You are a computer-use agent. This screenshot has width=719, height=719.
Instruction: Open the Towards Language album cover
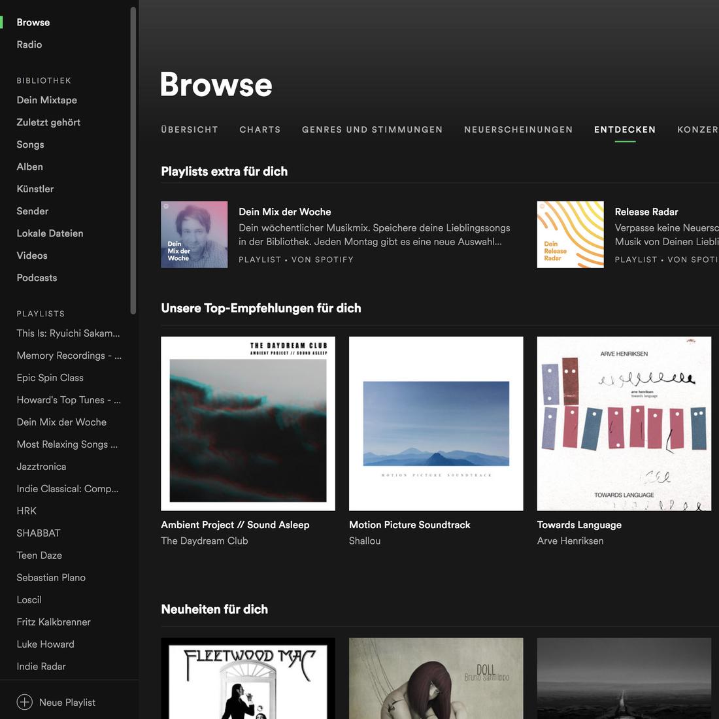coord(624,424)
